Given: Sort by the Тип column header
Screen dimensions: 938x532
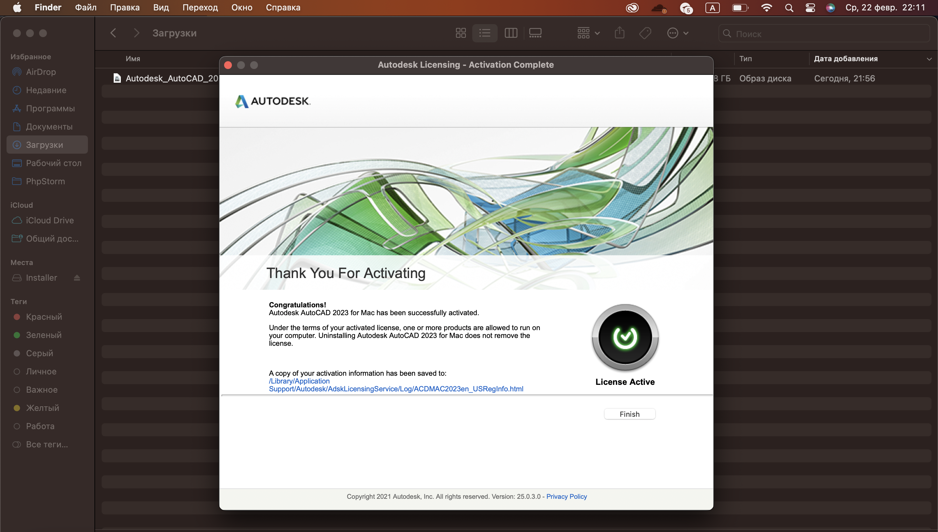Looking at the screenshot, I should [746, 59].
